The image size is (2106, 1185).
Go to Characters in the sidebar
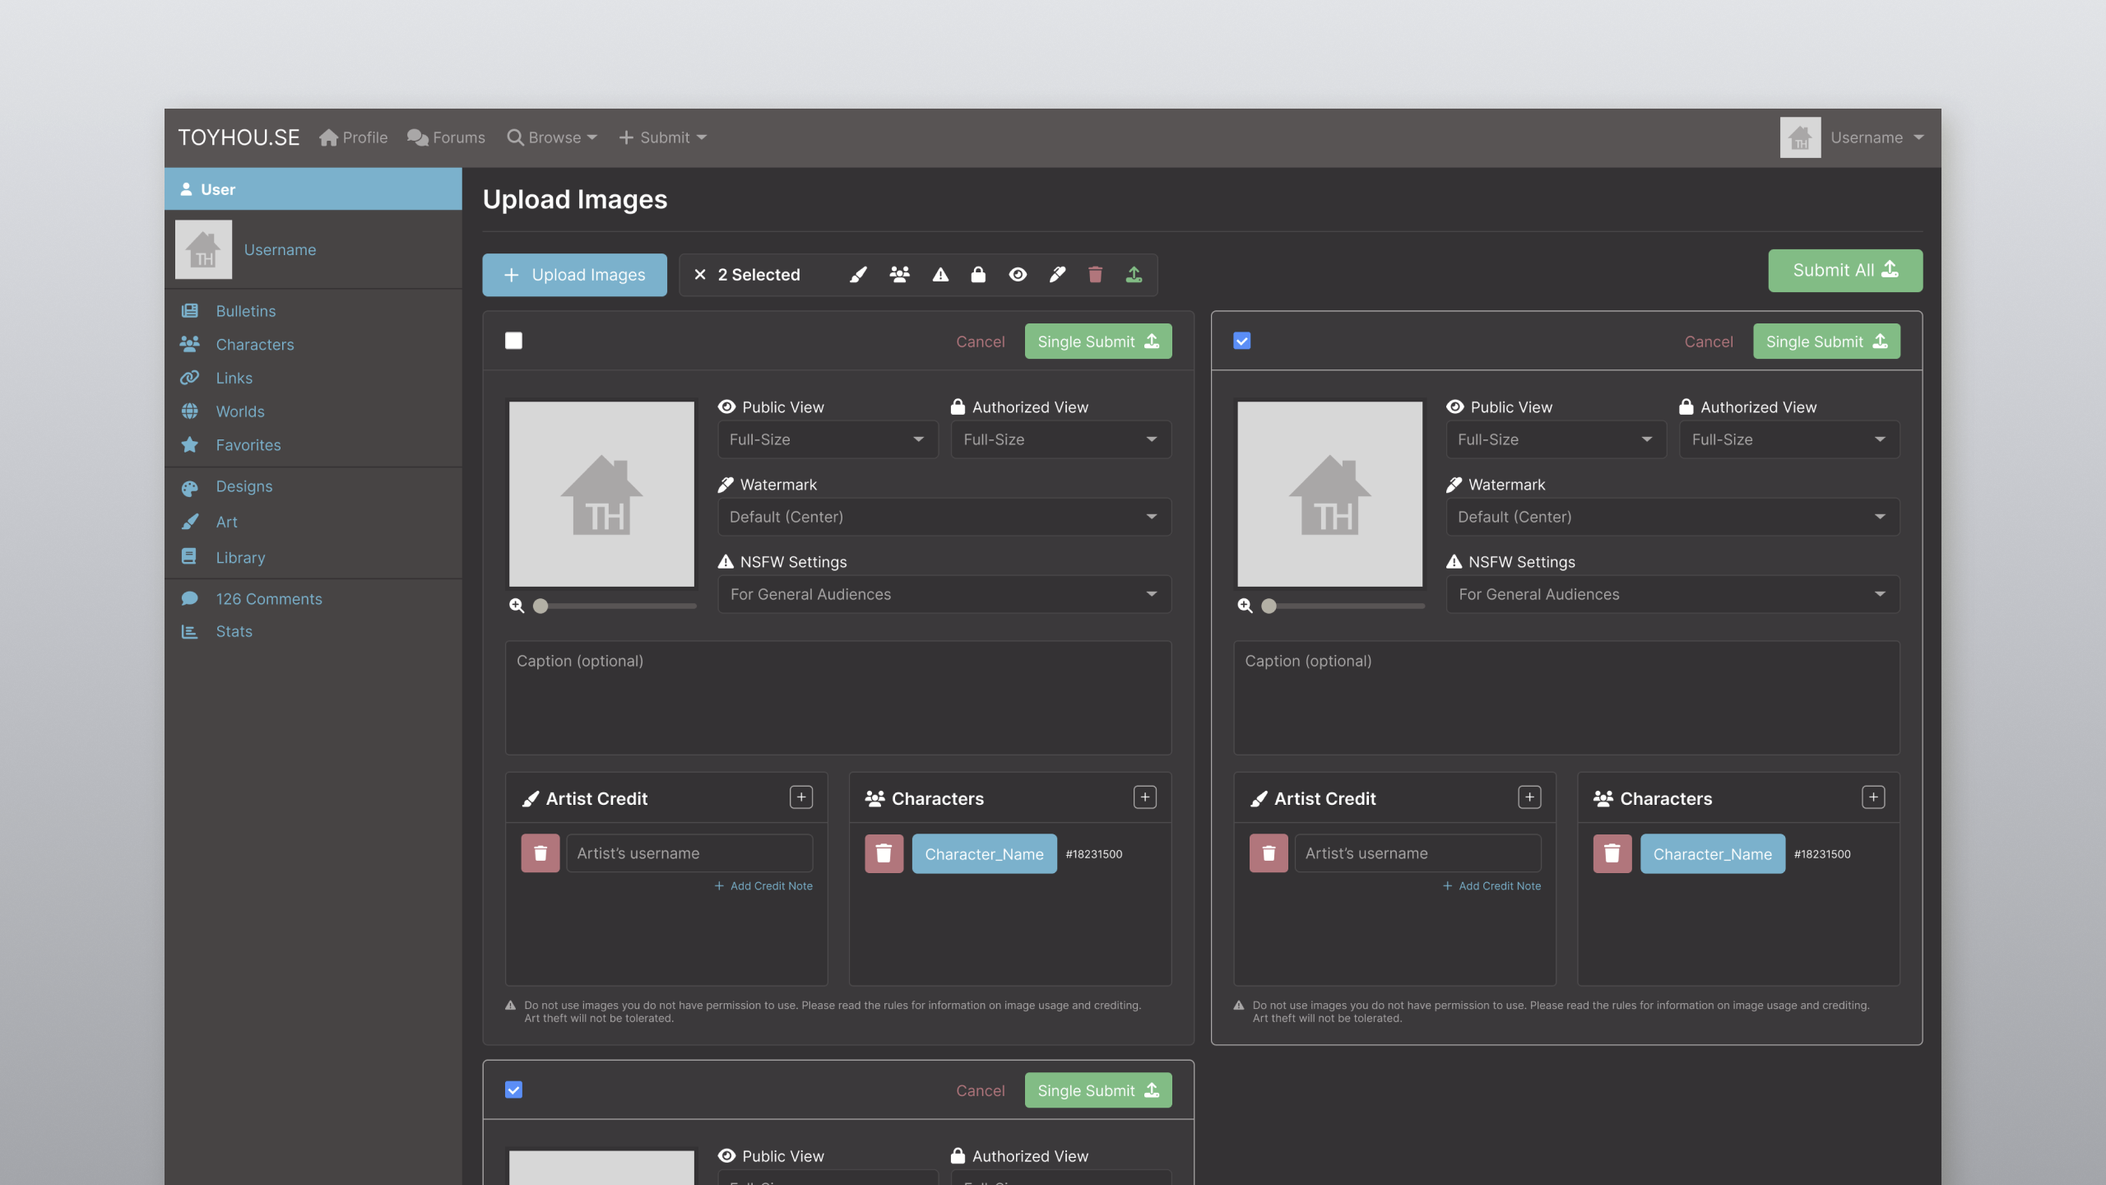(254, 345)
